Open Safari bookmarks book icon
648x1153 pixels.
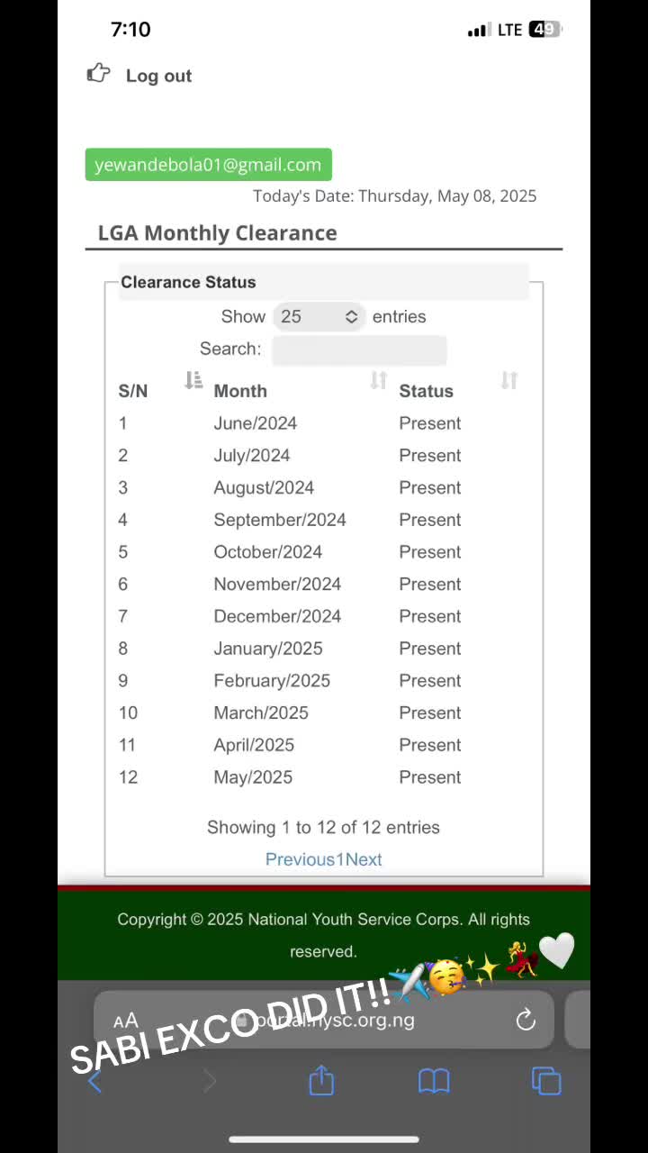click(434, 1081)
